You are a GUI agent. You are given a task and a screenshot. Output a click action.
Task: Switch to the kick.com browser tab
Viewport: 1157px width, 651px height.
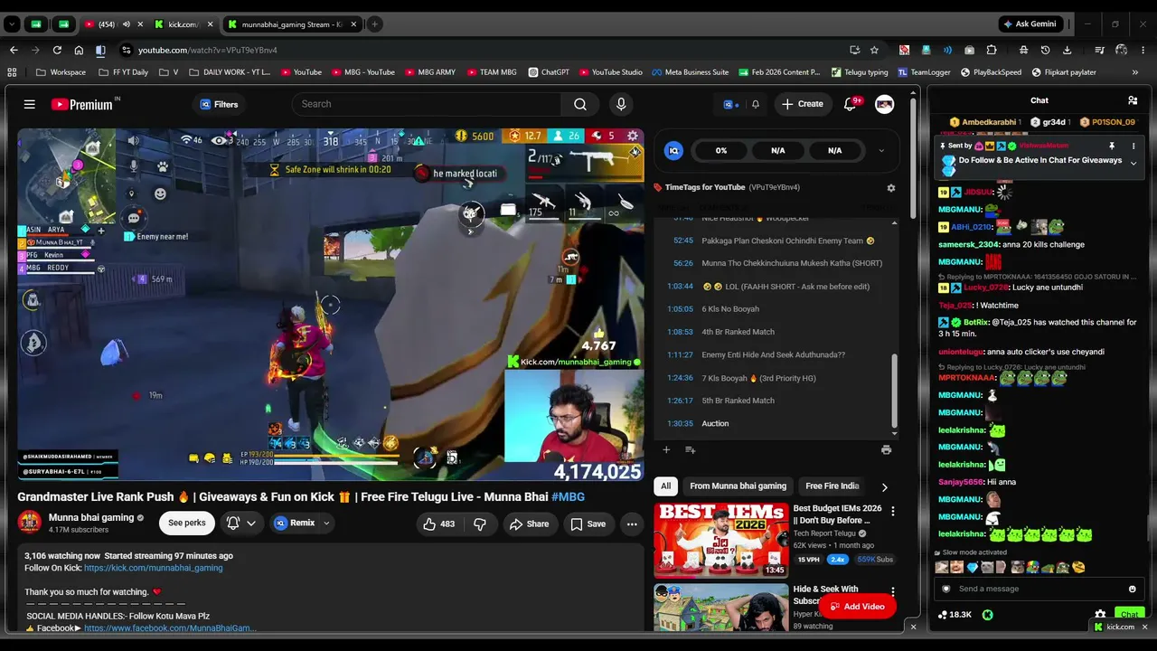182,24
